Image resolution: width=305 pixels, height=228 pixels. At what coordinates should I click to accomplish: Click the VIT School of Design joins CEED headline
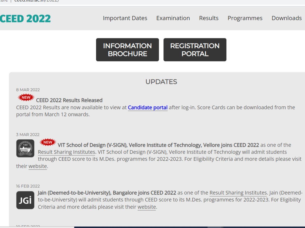(158, 145)
